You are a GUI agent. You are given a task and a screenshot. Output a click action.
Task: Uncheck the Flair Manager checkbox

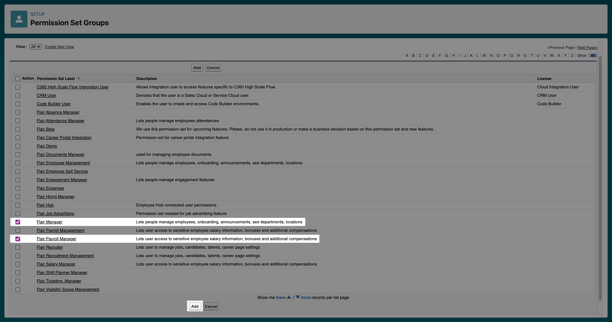pyautogui.click(x=18, y=222)
